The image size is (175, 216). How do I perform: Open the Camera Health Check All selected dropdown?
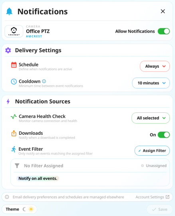[151, 118]
